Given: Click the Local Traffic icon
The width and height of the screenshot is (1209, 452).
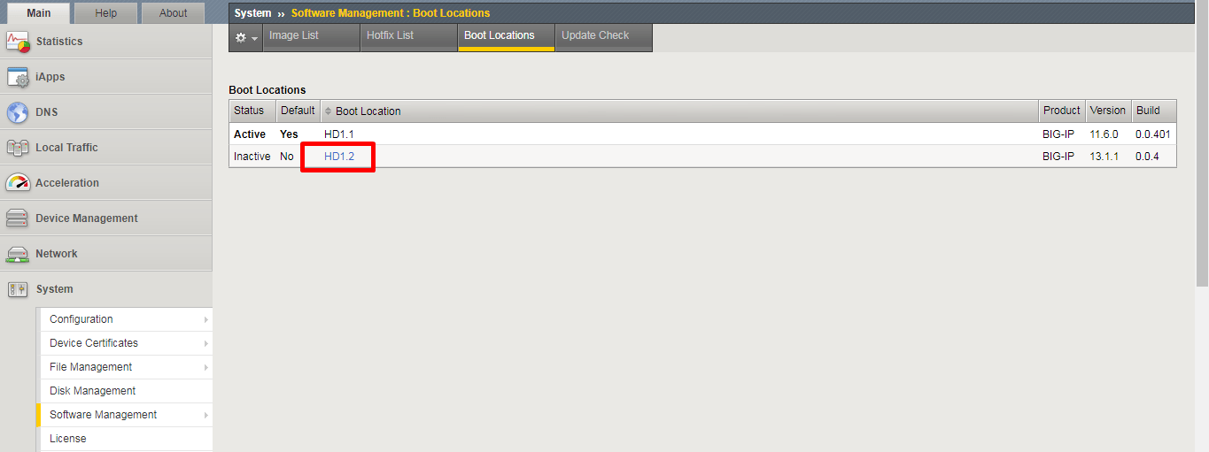Looking at the screenshot, I should pos(18,148).
